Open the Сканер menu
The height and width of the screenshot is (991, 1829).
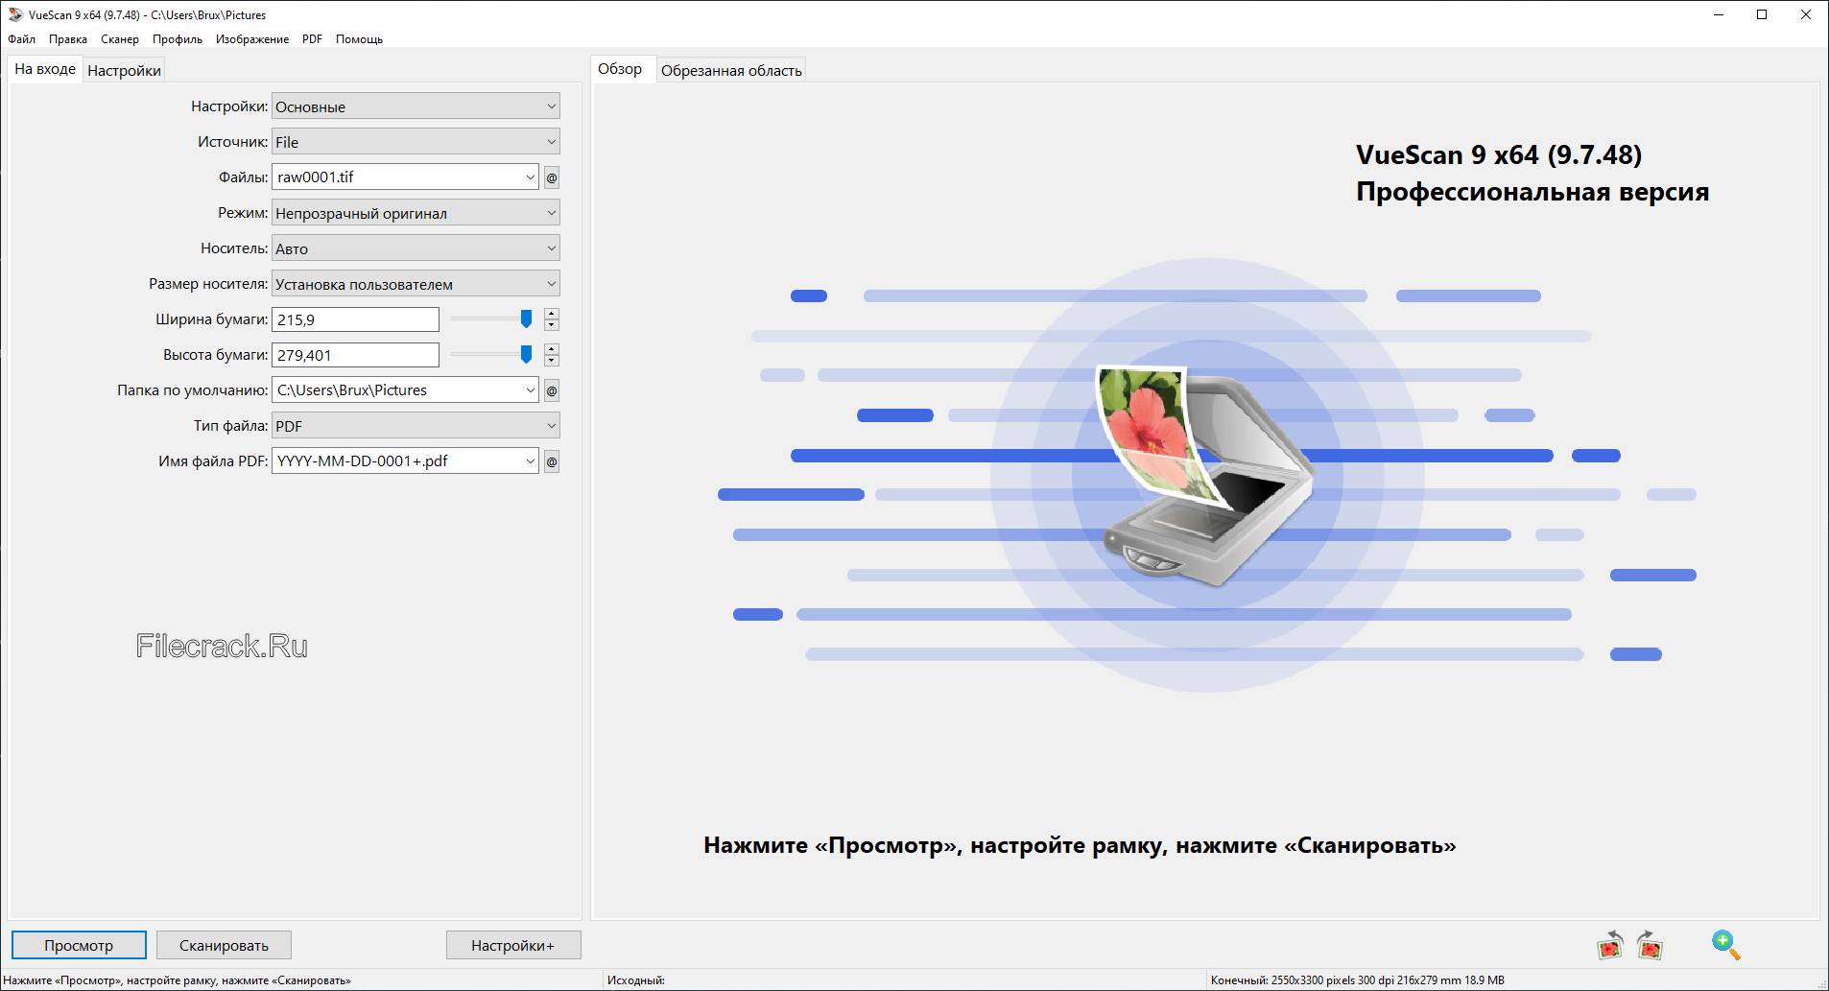(x=119, y=39)
